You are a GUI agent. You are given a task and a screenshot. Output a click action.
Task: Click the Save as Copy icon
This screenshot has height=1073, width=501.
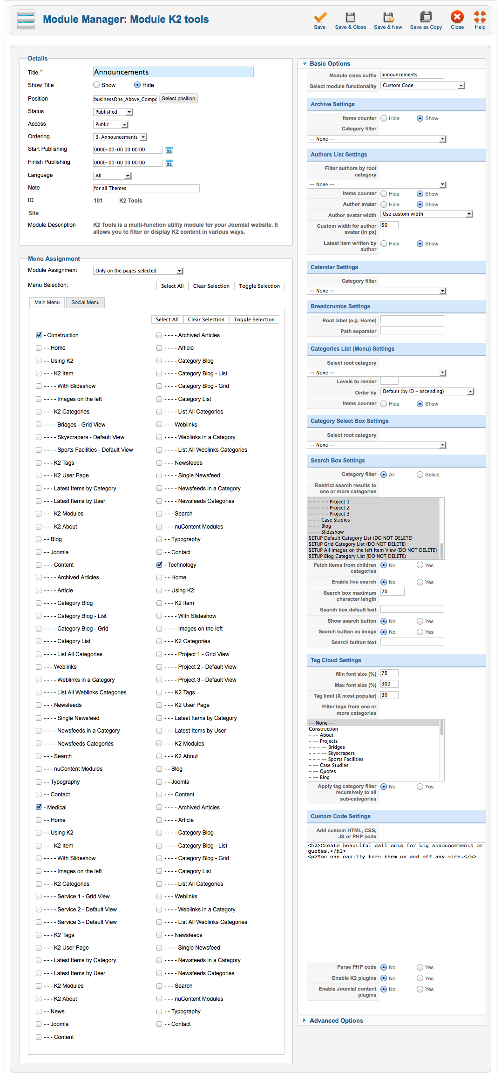coord(426,17)
